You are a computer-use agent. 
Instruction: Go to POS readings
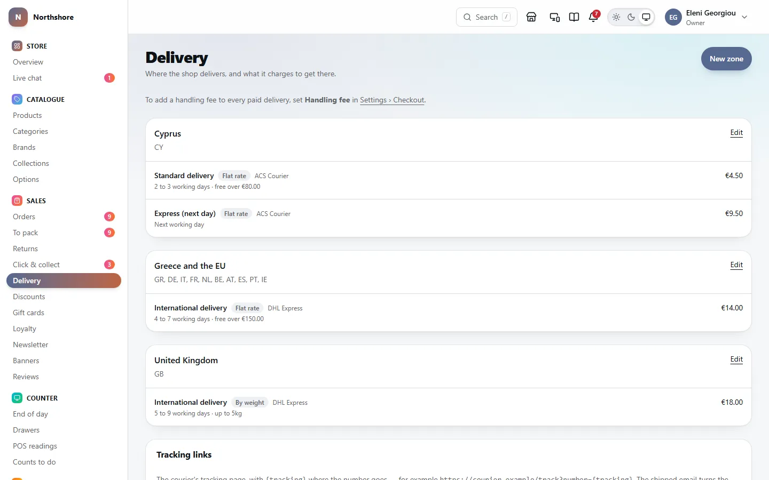64,446
